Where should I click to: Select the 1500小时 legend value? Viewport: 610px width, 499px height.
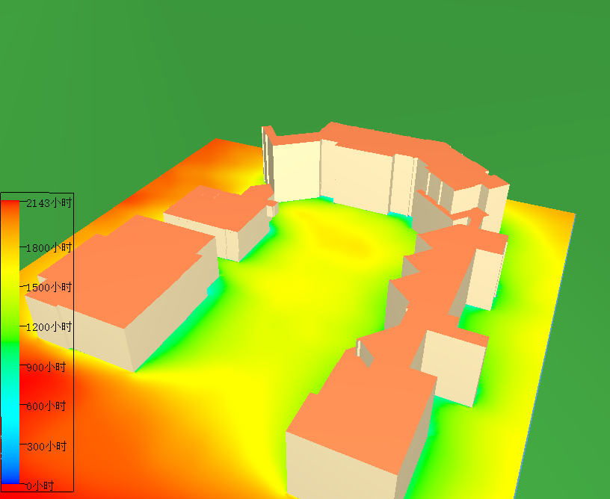coord(49,288)
